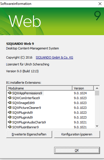Click version cell of SQWComInterface9

80,98
